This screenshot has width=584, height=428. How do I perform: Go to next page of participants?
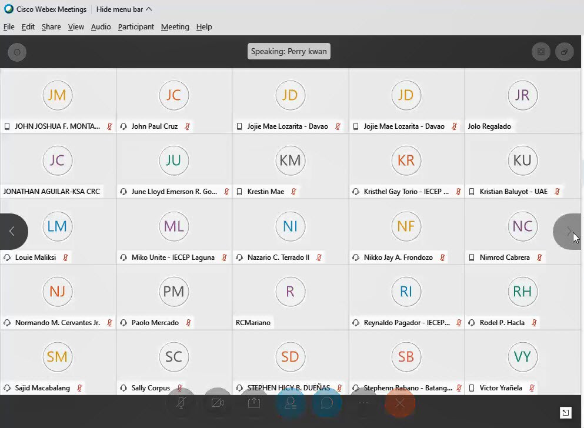click(x=567, y=232)
